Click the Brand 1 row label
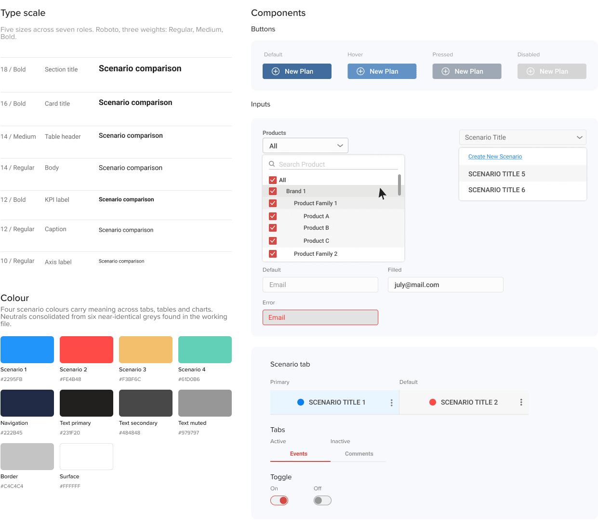 coord(296,191)
